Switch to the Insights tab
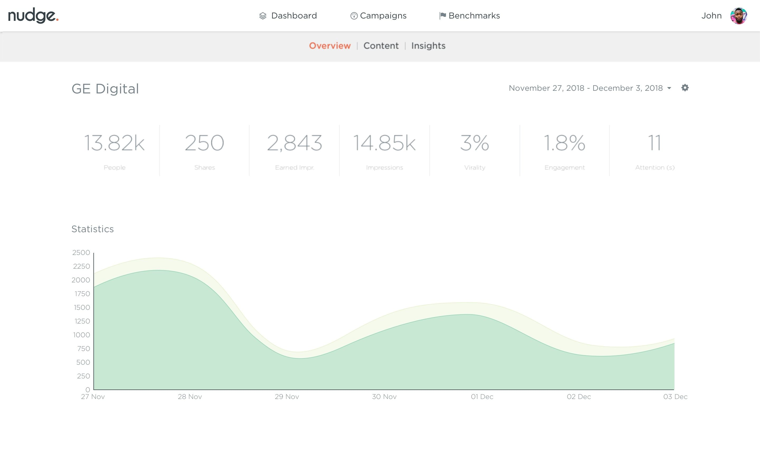Image resolution: width=760 pixels, height=475 pixels. [428, 46]
